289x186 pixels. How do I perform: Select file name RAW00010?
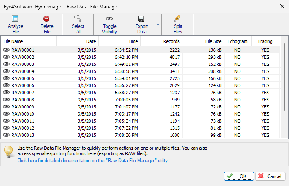23,114
